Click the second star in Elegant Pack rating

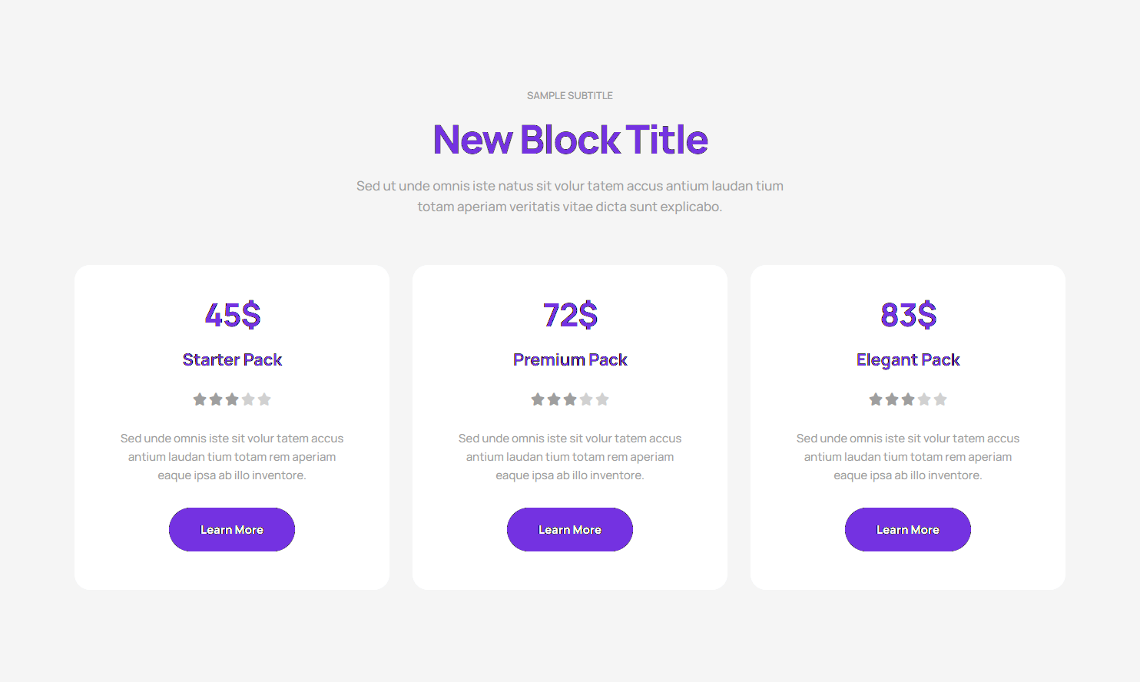[892, 399]
